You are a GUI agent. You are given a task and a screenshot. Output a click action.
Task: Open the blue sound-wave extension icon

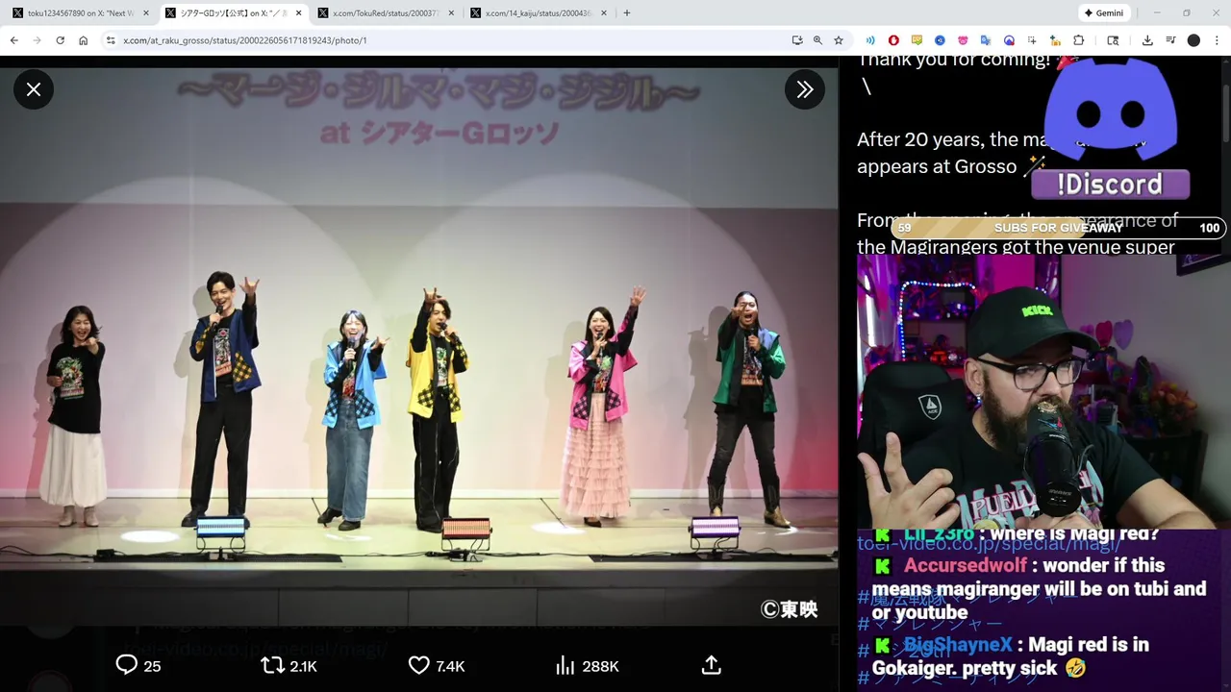click(870, 40)
